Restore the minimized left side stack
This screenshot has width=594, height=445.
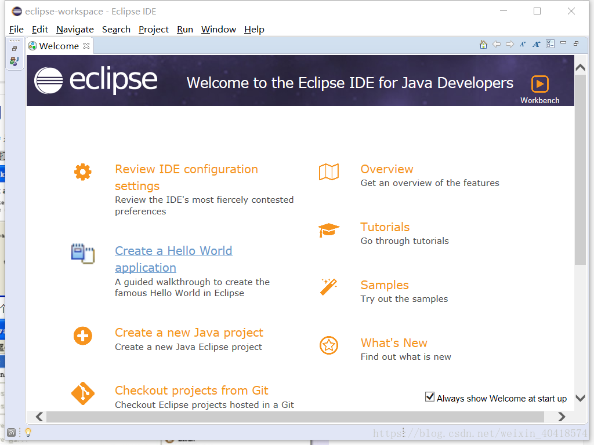click(x=15, y=49)
